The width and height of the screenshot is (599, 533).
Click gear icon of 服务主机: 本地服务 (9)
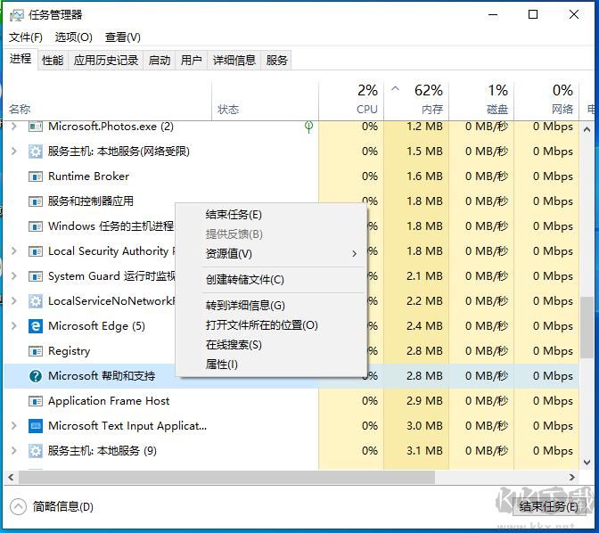[36, 451]
